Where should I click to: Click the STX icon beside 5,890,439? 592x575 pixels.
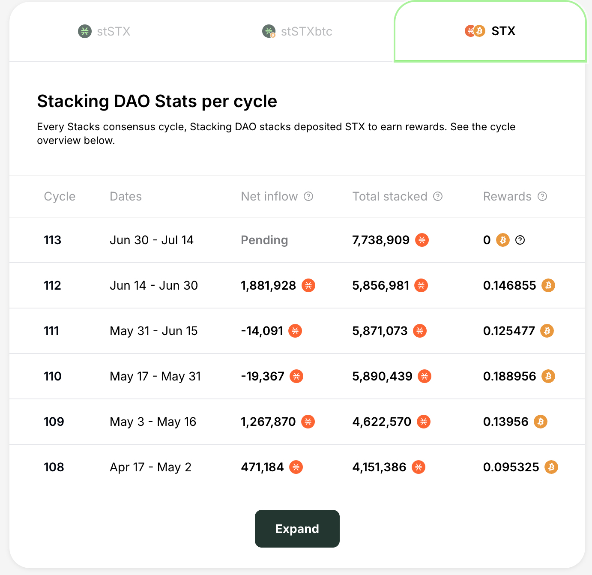425,376
